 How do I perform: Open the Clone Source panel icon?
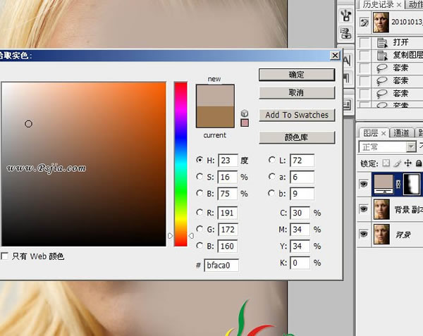(x=345, y=33)
